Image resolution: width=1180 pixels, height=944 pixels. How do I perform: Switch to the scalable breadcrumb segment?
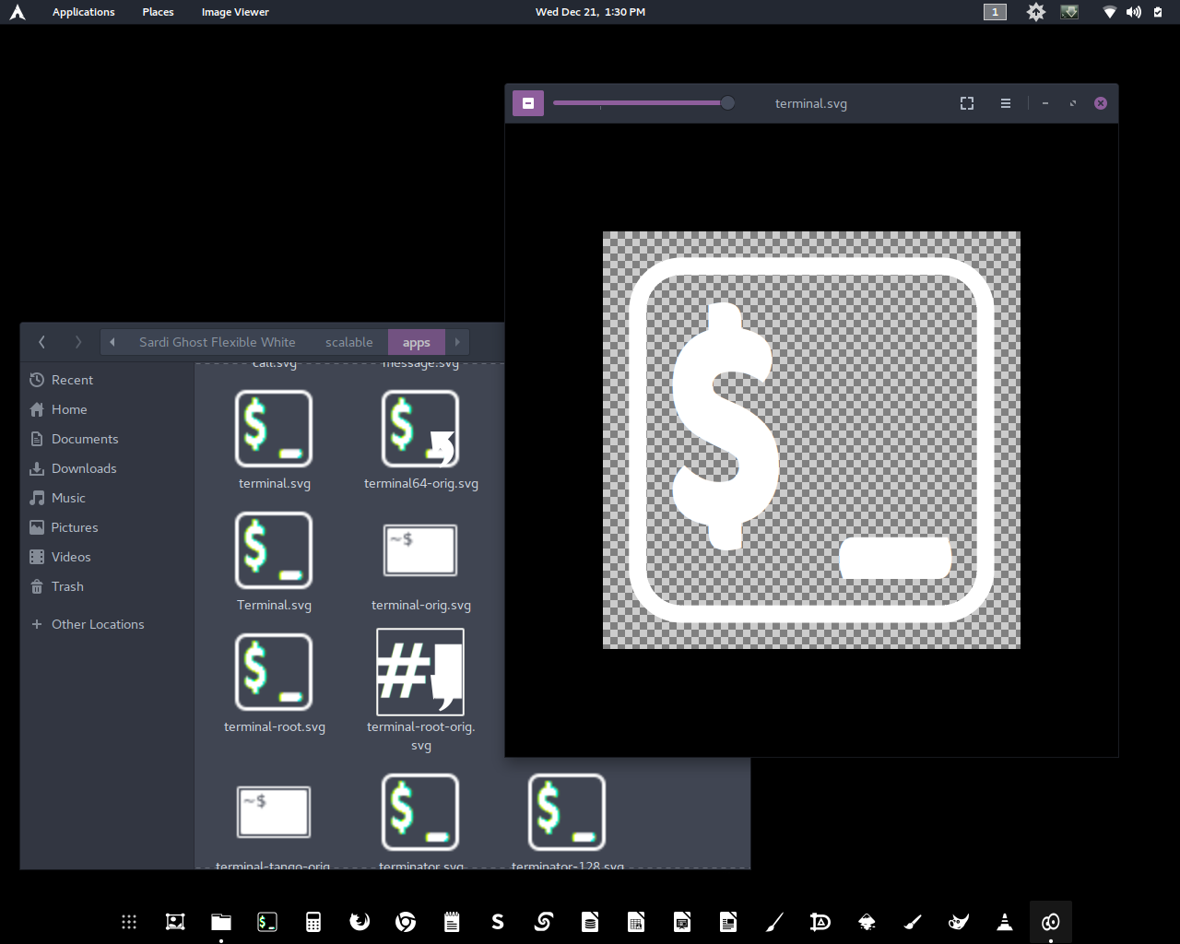348,342
